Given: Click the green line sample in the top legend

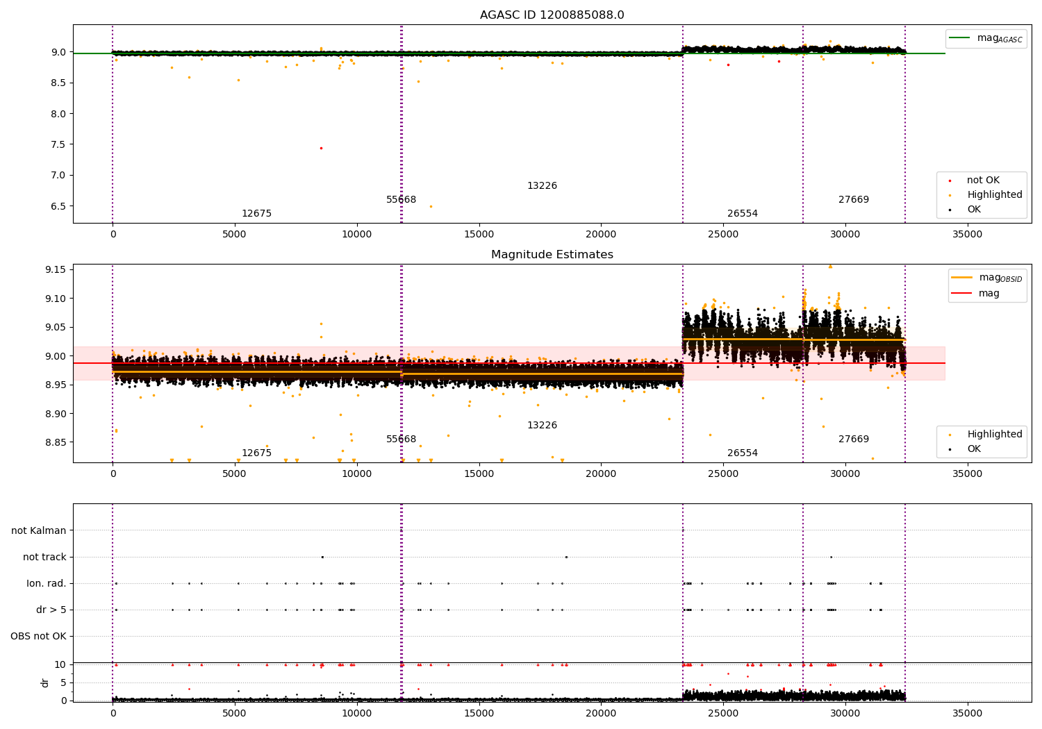Looking at the screenshot, I should [959, 38].
